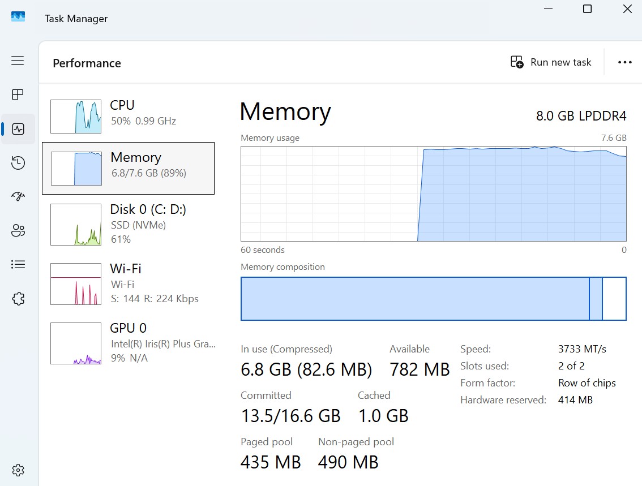This screenshot has width=642, height=486.
Task: Click the Task Manager window title
Action: click(x=76, y=19)
